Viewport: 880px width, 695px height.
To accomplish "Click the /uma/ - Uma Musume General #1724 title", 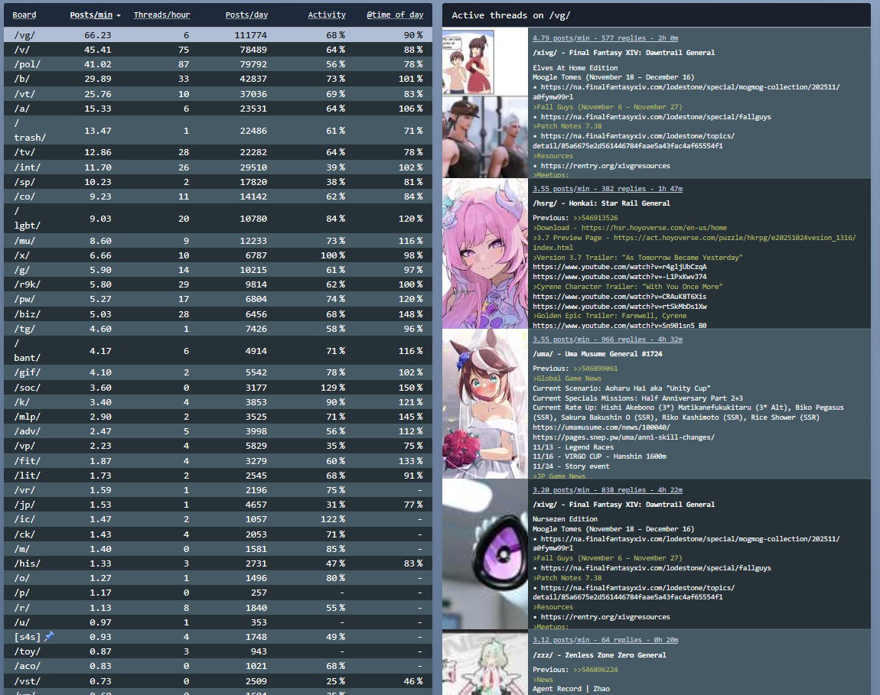I will 597,354.
